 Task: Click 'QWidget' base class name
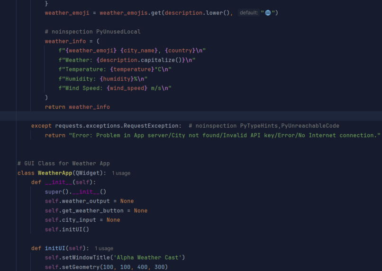(88, 173)
